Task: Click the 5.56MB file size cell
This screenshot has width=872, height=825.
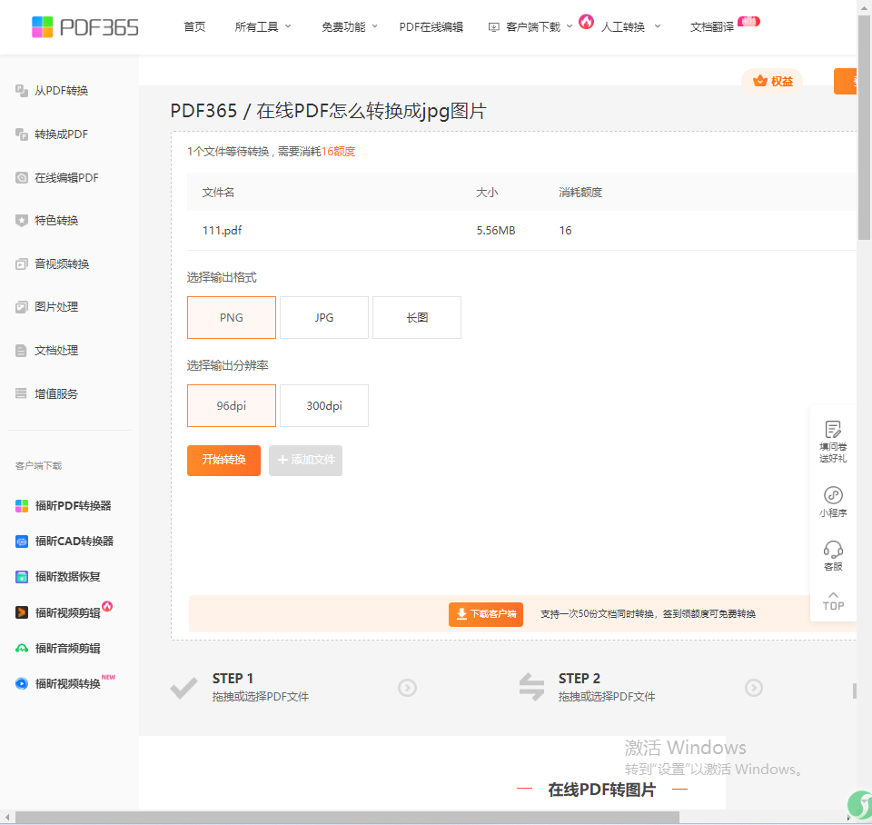Action: point(496,230)
